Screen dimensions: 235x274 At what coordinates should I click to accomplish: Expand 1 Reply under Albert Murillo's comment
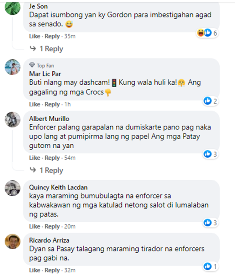pos(51,170)
